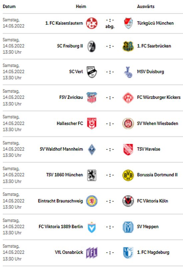Open the FC Viktoria 1889 Berlin link
The height and width of the screenshot is (268, 183).
pyautogui.click(x=61, y=227)
